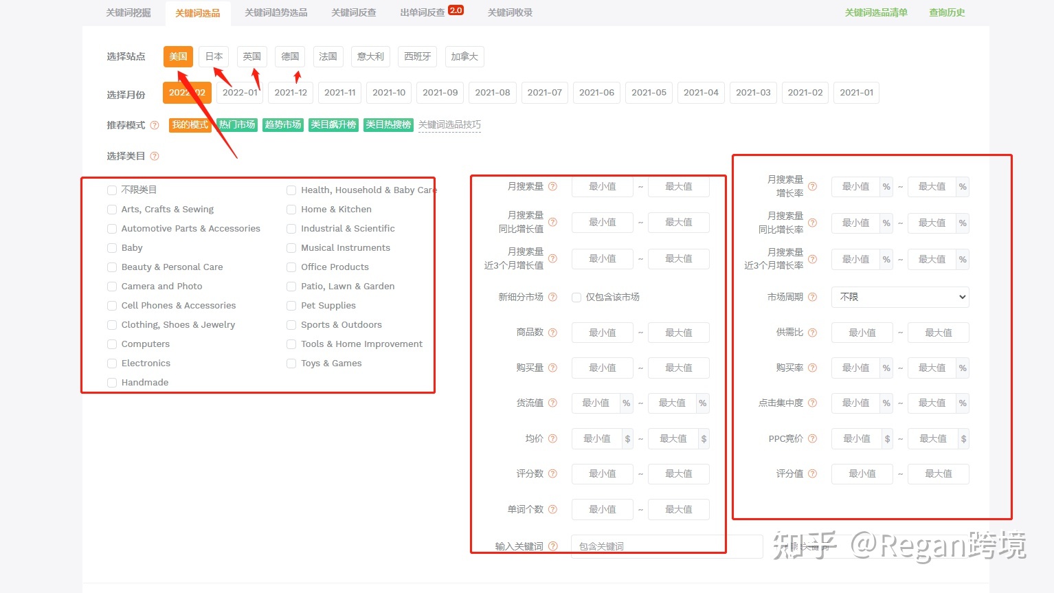Tick the Pet Supplies category checkbox
This screenshot has width=1054, height=593.
point(291,306)
